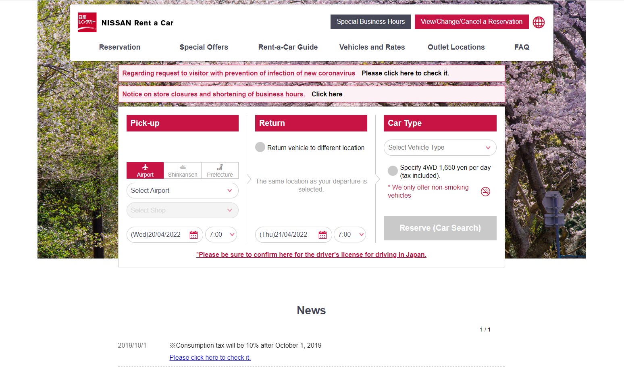Open the pick-up date calendar icon
624x367 pixels.
(193, 235)
